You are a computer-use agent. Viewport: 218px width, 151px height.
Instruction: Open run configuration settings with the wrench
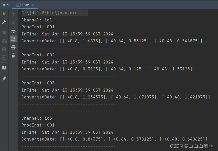4,22
